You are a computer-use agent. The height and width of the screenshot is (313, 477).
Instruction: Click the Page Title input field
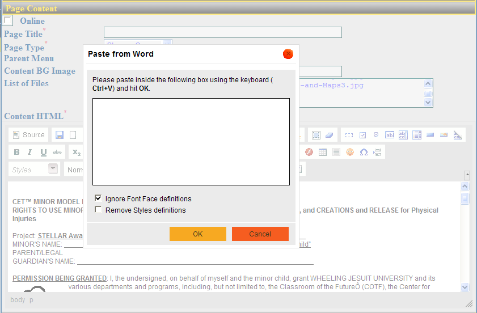(222, 32)
